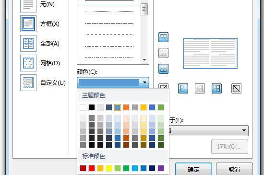Viewport: 264px width, 175px height.
Task: Toggle the inside horizontal border button
Action: click(x=163, y=53)
